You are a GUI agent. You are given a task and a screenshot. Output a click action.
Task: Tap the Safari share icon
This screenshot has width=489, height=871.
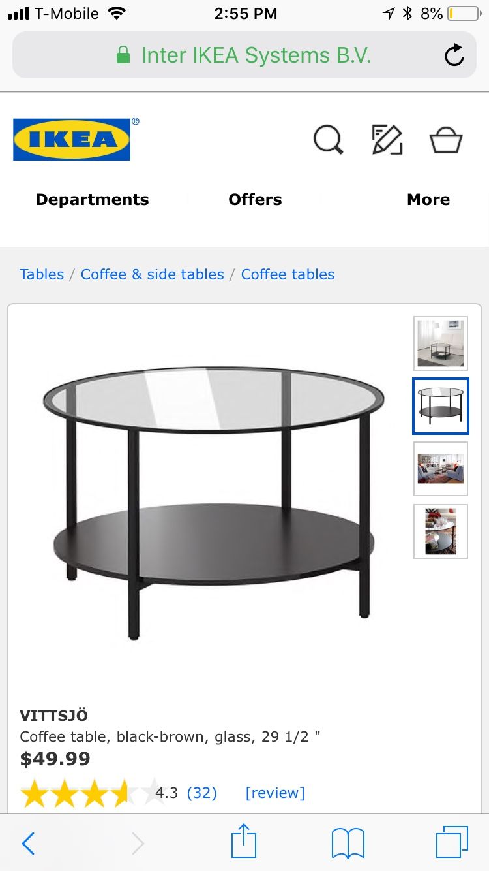tap(244, 841)
